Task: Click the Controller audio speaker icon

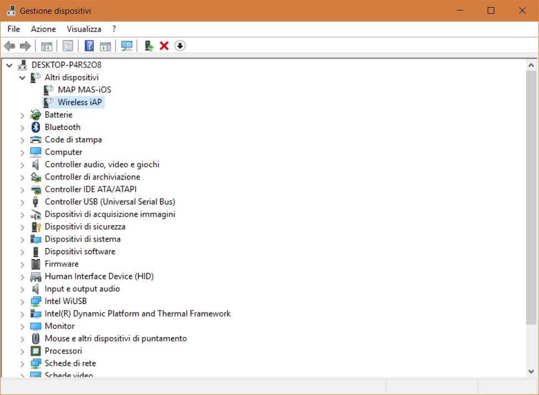Action: coord(35,164)
